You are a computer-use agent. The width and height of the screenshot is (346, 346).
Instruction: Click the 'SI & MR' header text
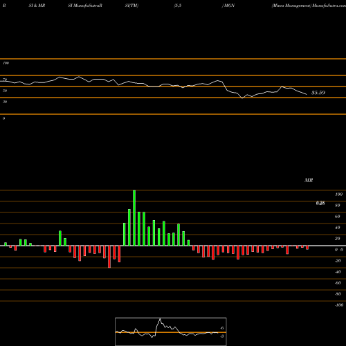click(37, 6)
